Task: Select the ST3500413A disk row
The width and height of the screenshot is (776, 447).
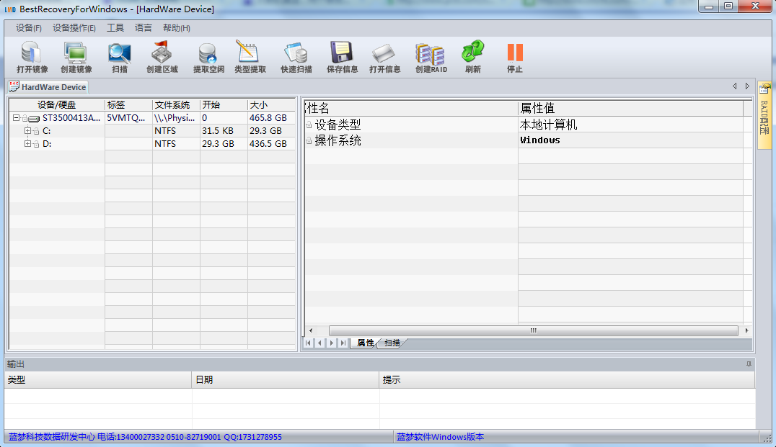Action: [152, 118]
